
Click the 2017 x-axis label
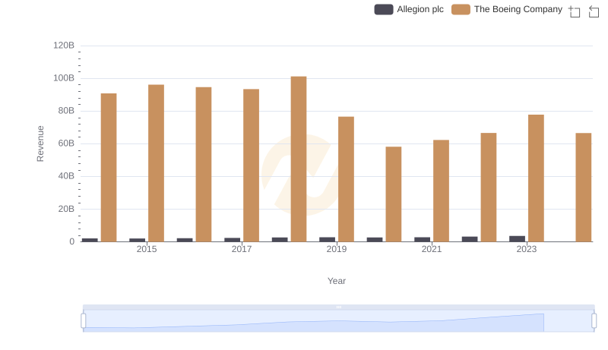(x=242, y=249)
